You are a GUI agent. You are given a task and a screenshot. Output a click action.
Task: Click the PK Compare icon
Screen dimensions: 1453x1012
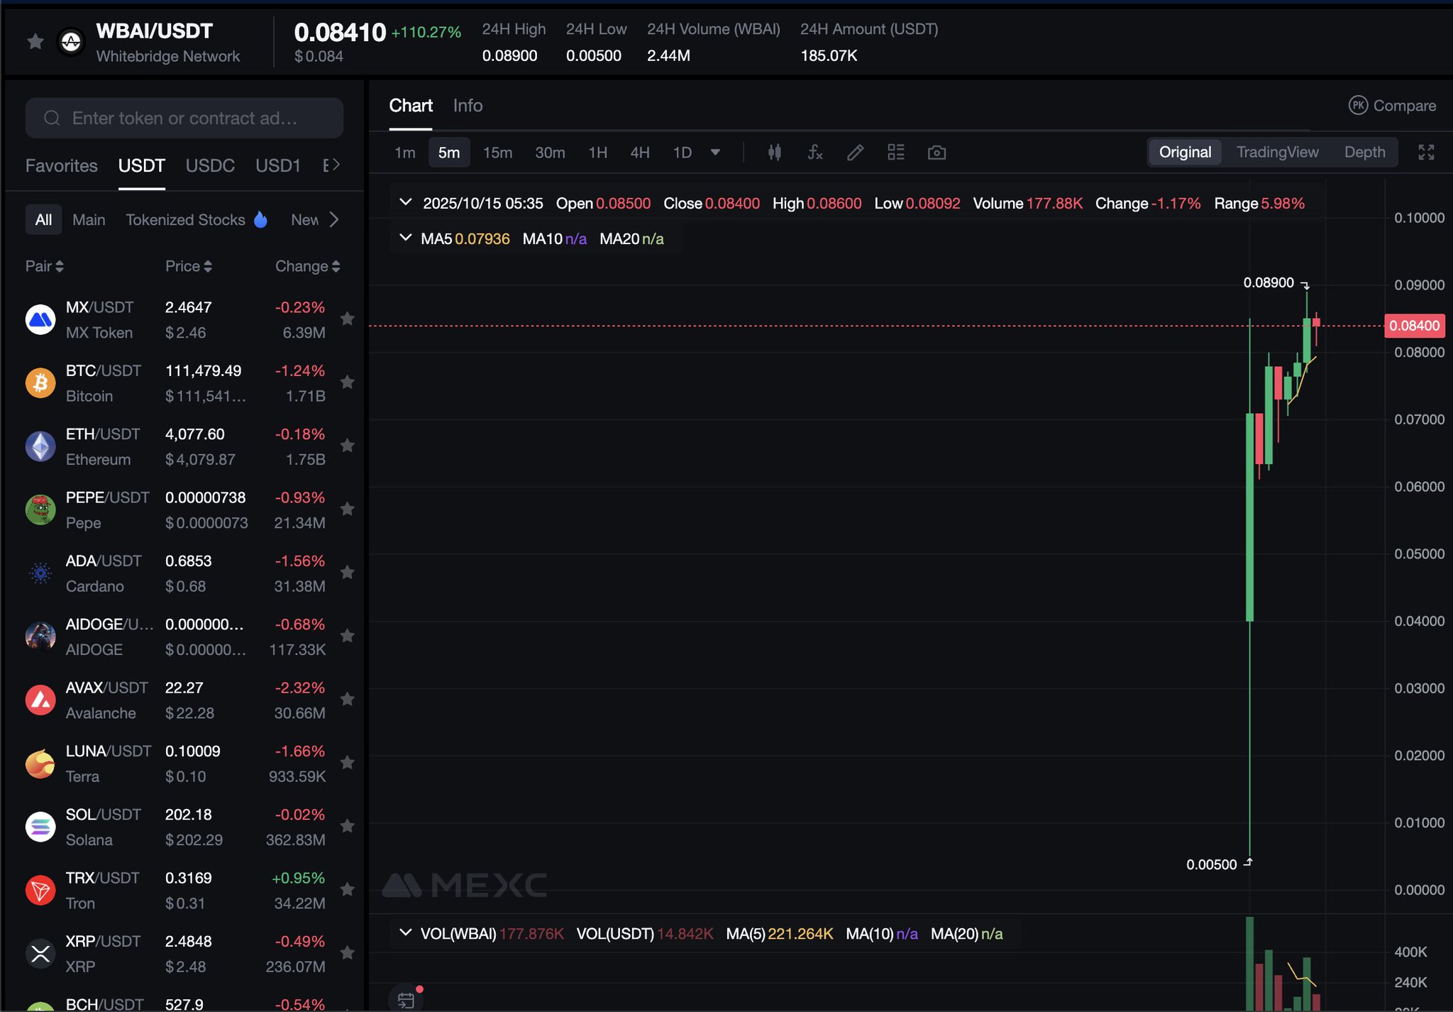pyautogui.click(x=1358, y=106)
